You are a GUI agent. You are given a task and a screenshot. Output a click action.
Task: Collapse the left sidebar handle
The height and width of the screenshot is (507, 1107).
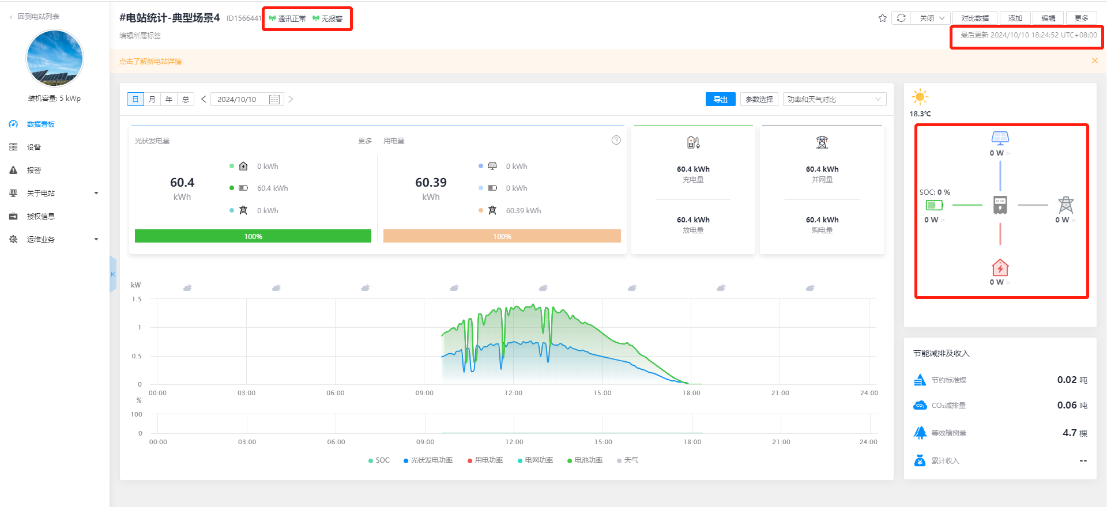pyautogui.click(x=113, y=274)
